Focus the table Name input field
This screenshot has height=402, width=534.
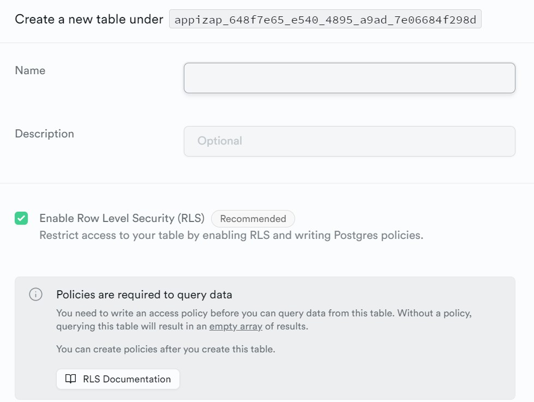coord(350,78)
